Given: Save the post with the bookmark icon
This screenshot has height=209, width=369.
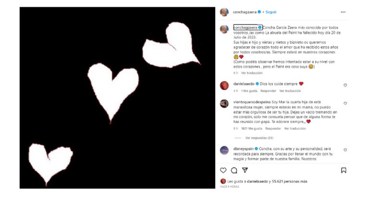Looking at the screenshot, I should coord(344,170).
